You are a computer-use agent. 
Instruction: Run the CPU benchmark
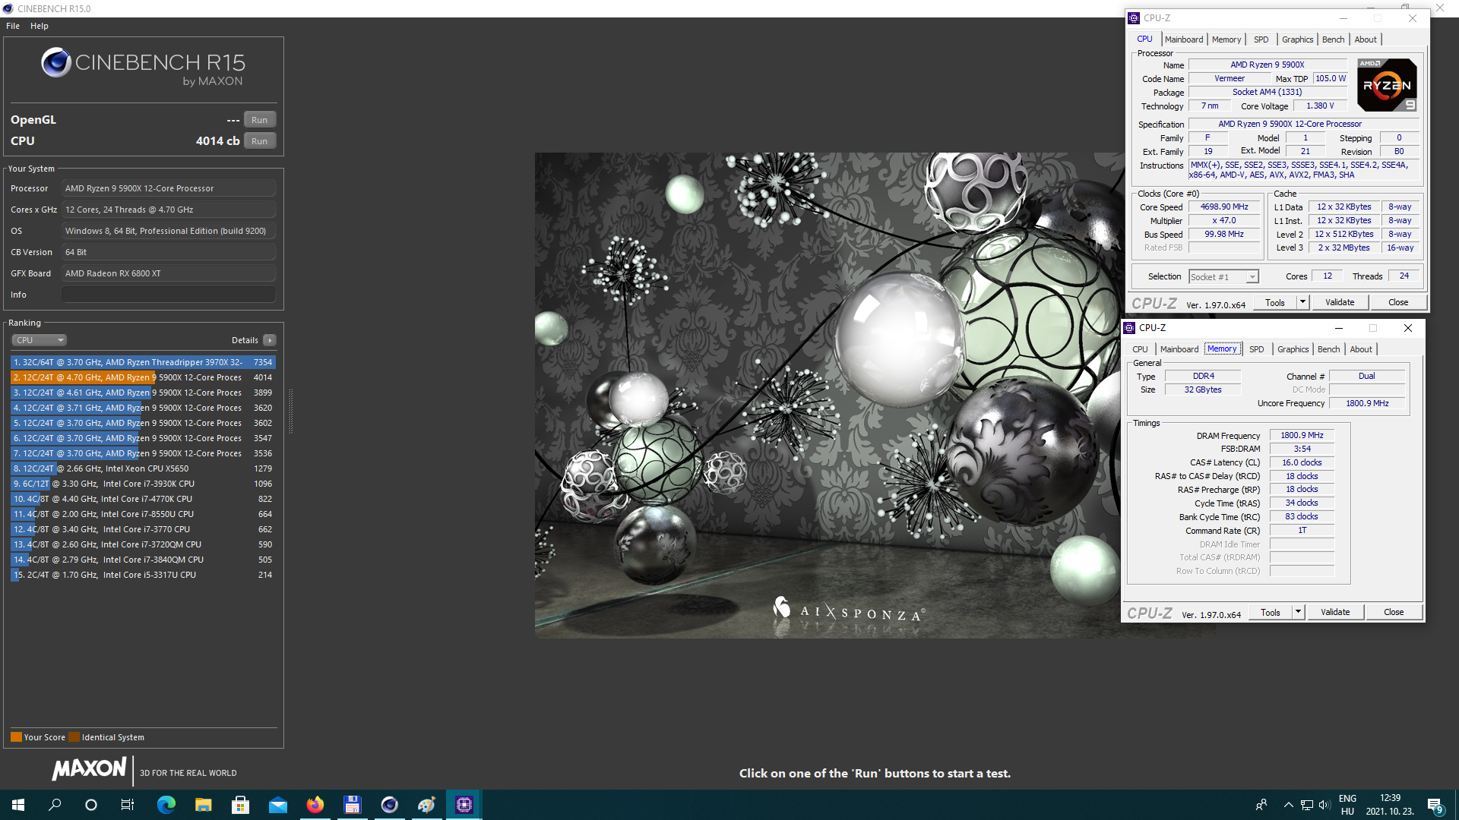[260, 141]
